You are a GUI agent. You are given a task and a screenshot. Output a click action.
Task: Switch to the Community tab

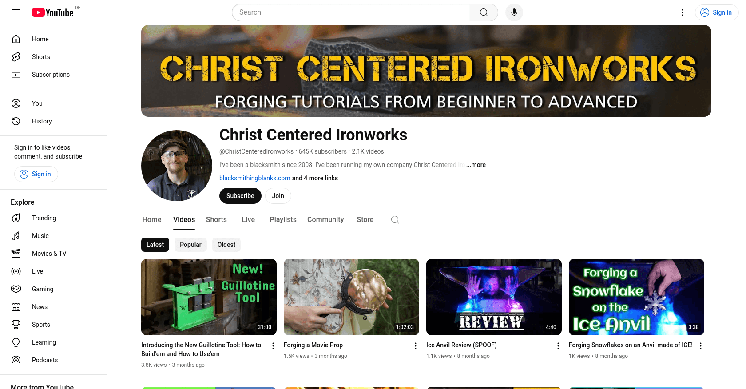coord(325,220)
